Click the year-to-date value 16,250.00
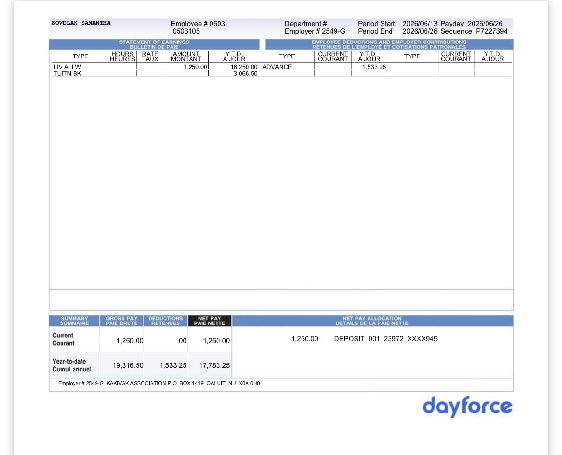This screenshot has height=455, width=562. pos(244,67)
